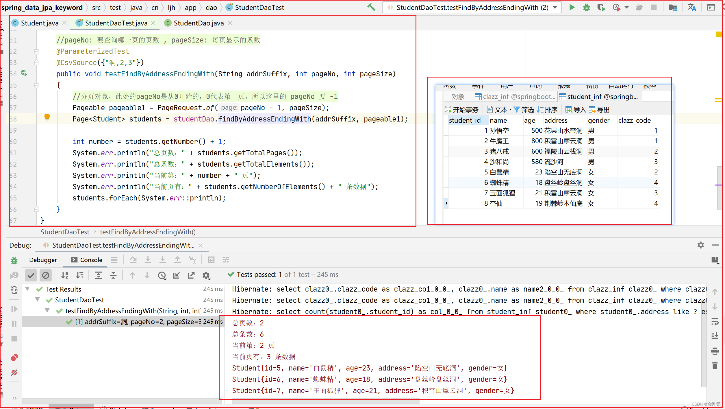This screenshot has height=409, width=725.
Task: Click Evaluate Expression calculator icon
Action: tap(211, 260)
